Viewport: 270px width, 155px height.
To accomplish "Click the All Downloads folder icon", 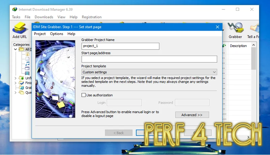I will [22, 50].
